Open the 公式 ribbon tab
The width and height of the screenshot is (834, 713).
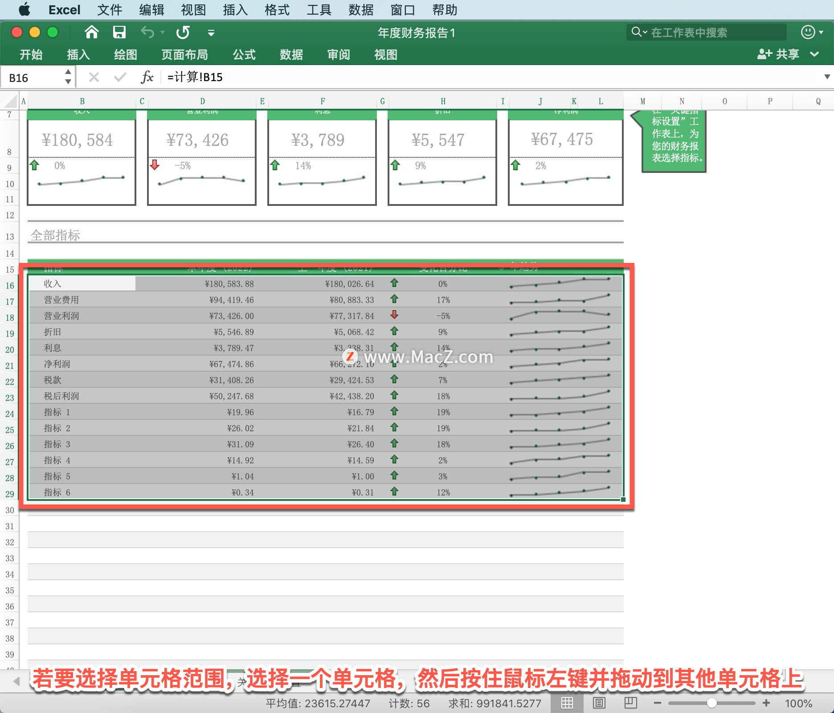(244, 54)
